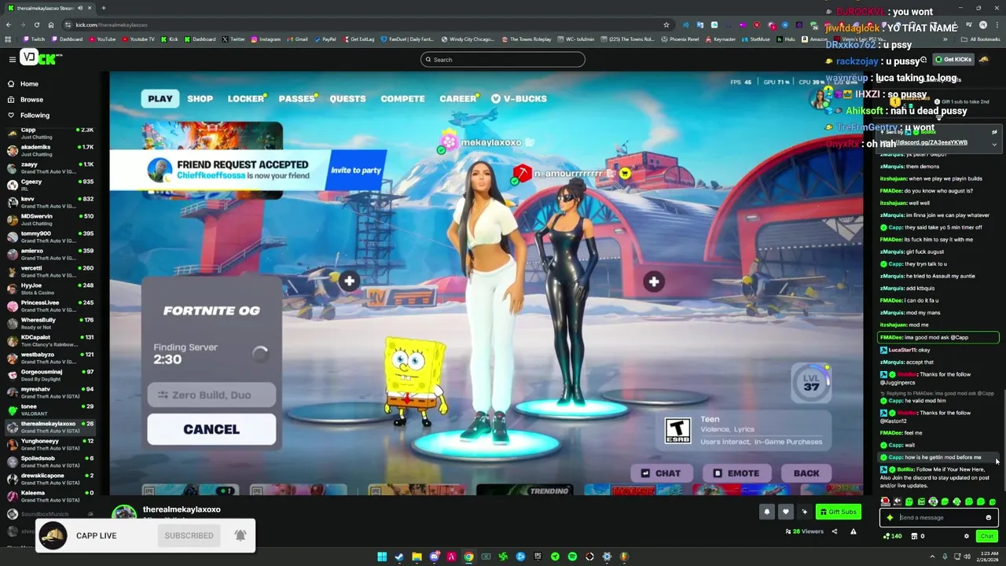Click the right plus party slot
Viewport: 1006px width, 566px height.
654,281
